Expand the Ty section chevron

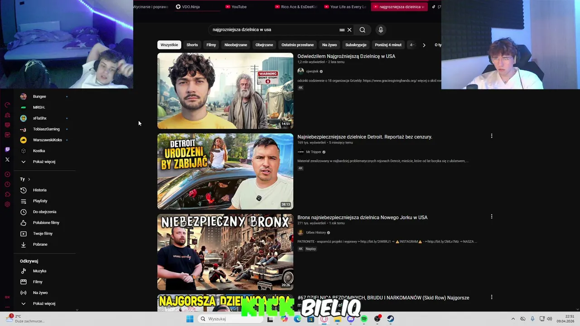click(x=29, y=179)
